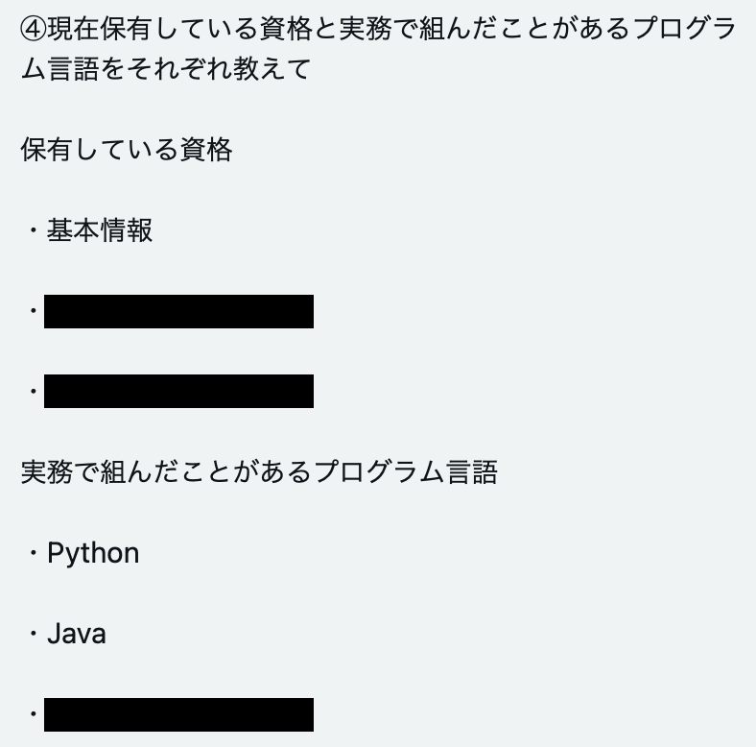Click the second blacked-out qualification entry

point(178,391)
